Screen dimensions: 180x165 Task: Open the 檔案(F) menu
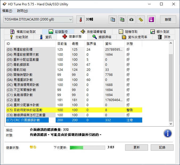(7, 11)
